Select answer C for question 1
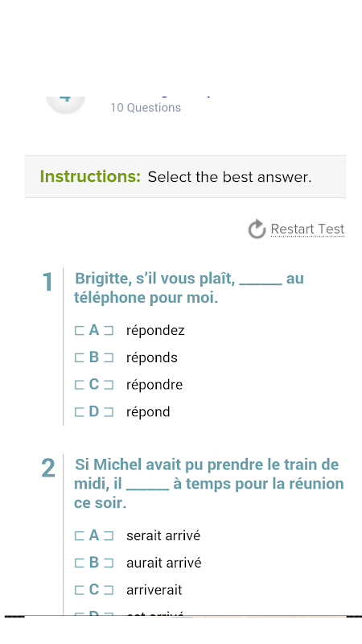Image resolution: width=362 pixels, height=644 pixels. click(x=94, y=385)
